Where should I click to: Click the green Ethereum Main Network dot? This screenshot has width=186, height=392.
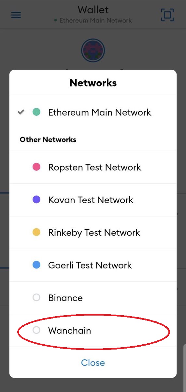(36, 112)
